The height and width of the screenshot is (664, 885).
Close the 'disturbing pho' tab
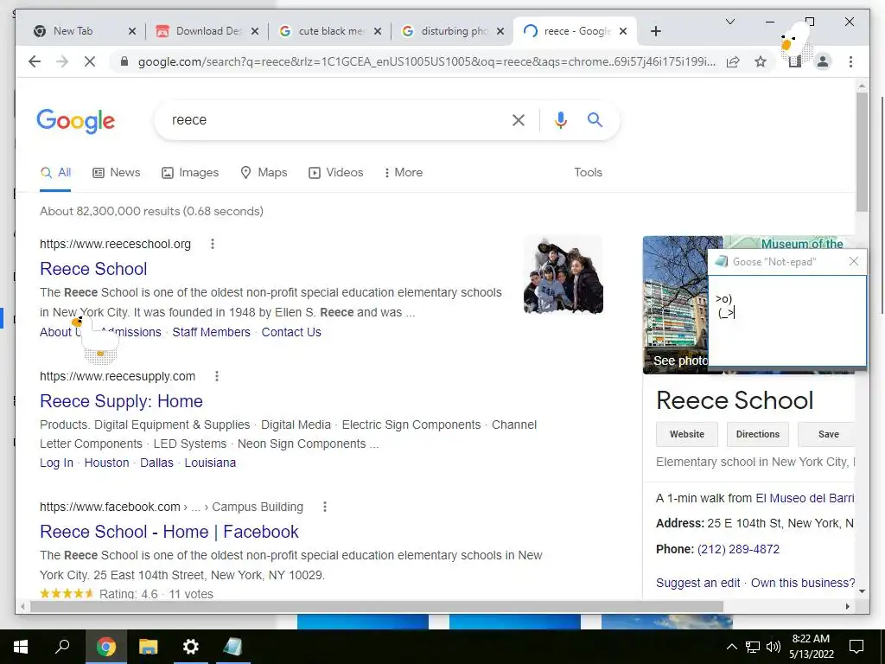click(500, 31)
